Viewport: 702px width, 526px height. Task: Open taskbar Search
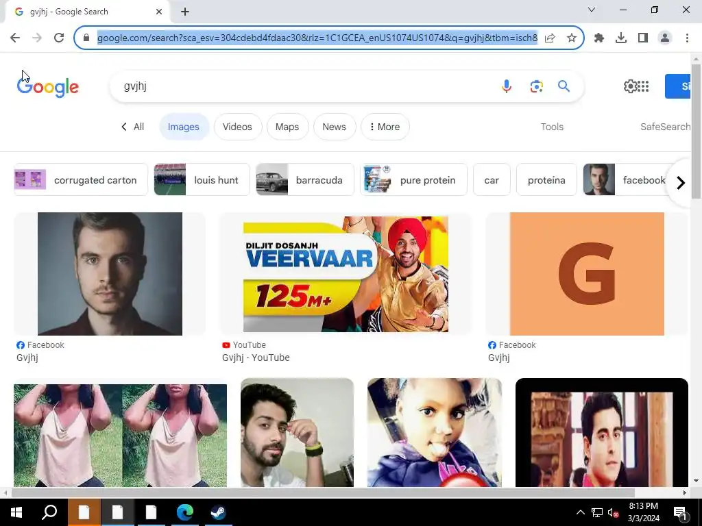click(49, 512)
